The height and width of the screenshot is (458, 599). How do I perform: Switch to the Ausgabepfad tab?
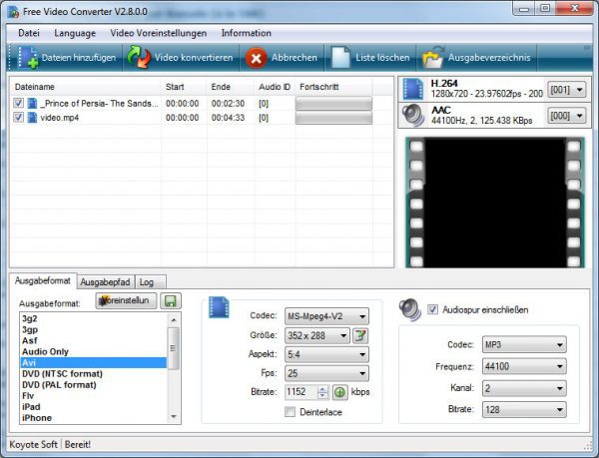(105, 282)
